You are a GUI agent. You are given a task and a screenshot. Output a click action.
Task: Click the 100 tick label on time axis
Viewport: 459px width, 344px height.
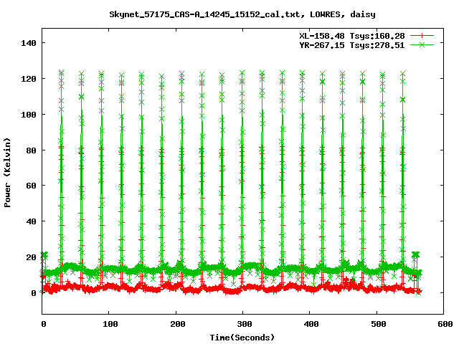110,325
